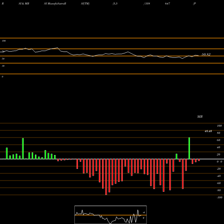Click the 30 label on RSI axis
Image resolution: width=224 pixels, height=224 pixels.
pos(3,66)
